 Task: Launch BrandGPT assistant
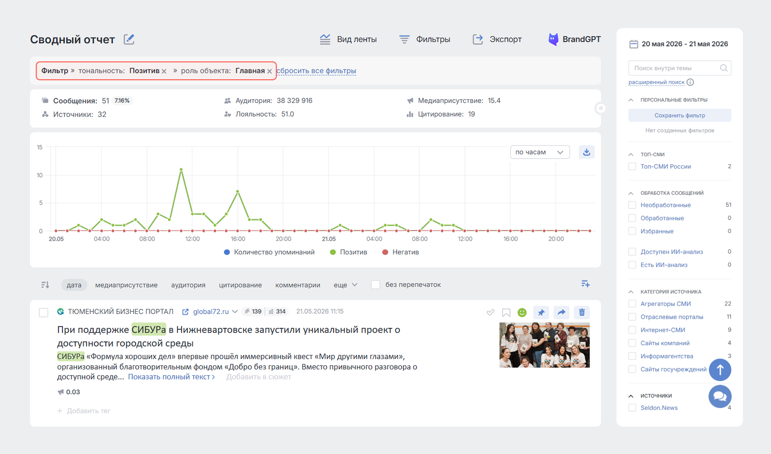pos(574,39)
